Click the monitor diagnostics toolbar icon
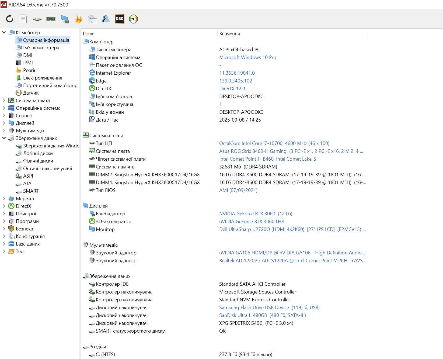The image size is (443, 359). pos(65,19)
